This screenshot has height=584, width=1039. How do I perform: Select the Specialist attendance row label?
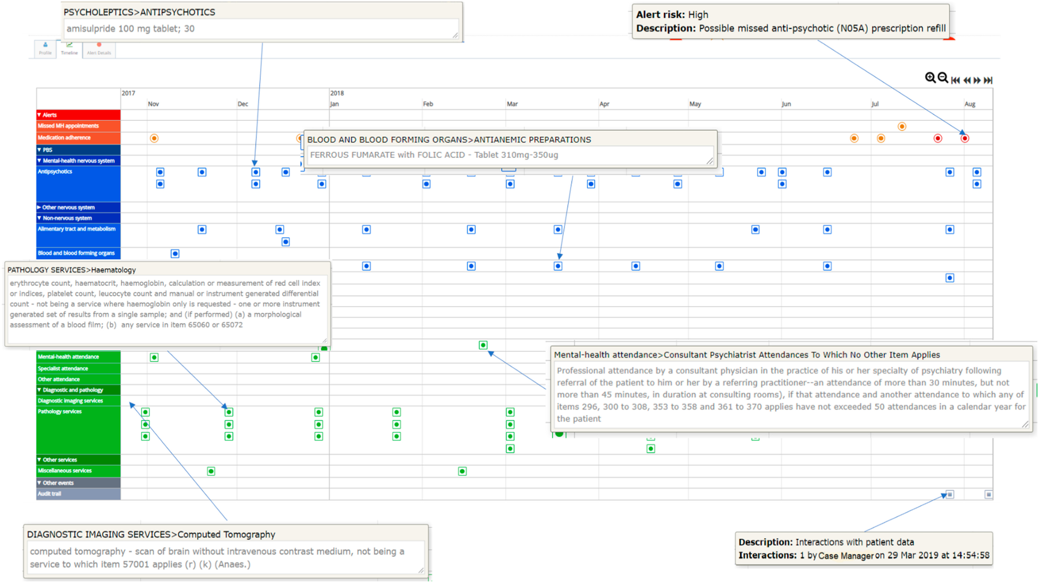78,369
